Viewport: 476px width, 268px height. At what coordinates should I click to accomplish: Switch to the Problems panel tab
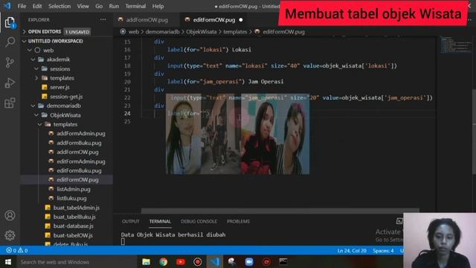click(x=238, y=222)
